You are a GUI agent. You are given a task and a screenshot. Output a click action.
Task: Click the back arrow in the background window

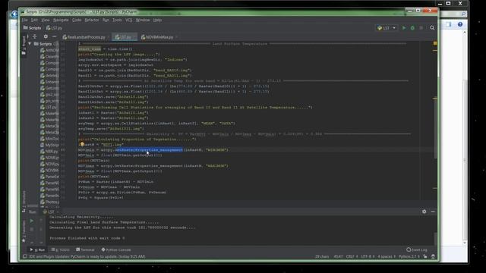[x=14, y=14]
